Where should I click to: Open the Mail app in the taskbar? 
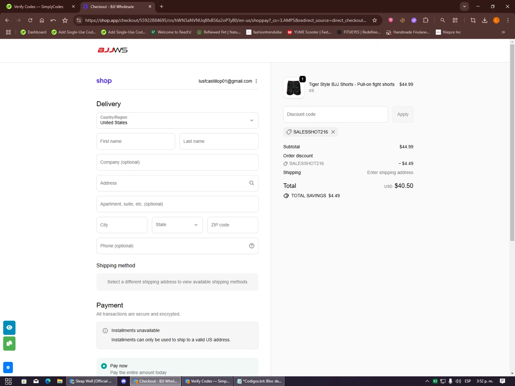(36, 381)
